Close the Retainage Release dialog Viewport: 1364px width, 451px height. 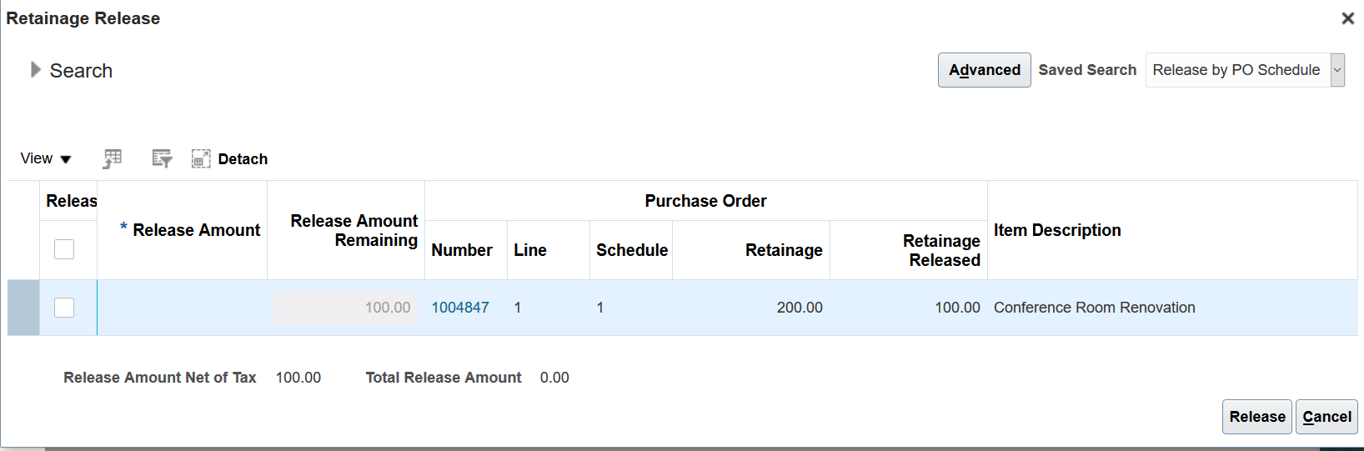(x=1347, y=18)
